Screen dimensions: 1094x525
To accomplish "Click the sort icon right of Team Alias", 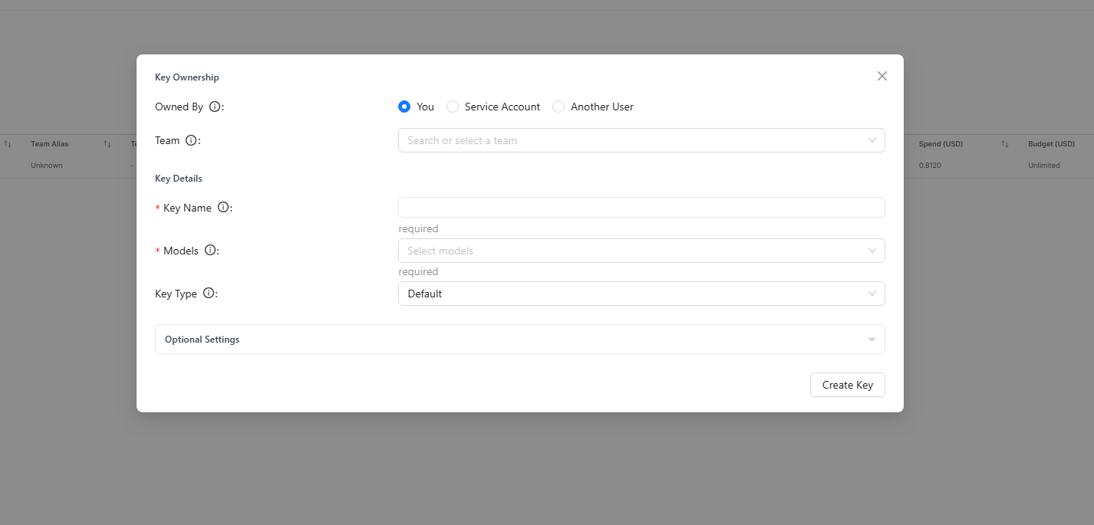I will point(107,144).
